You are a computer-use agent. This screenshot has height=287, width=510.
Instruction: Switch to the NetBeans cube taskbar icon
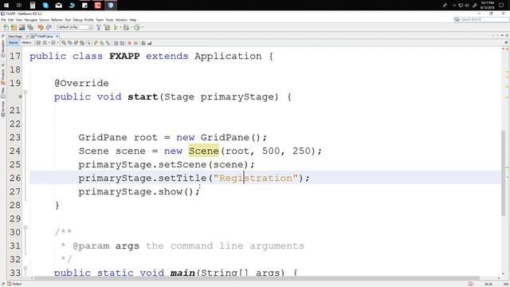tap(111, 6)
